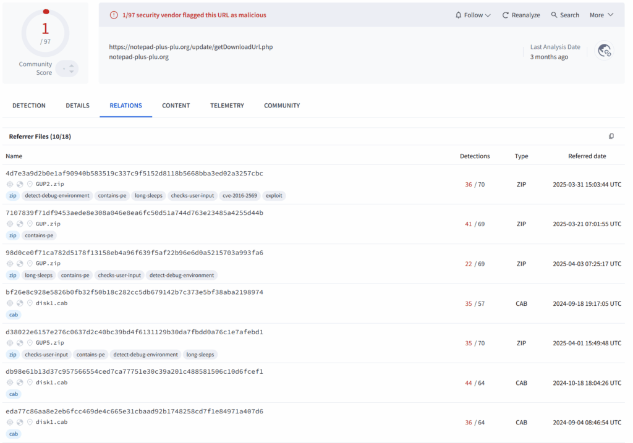The image size is (633, 443).
Task: Open the Details tab
Action: click(77, 105)
